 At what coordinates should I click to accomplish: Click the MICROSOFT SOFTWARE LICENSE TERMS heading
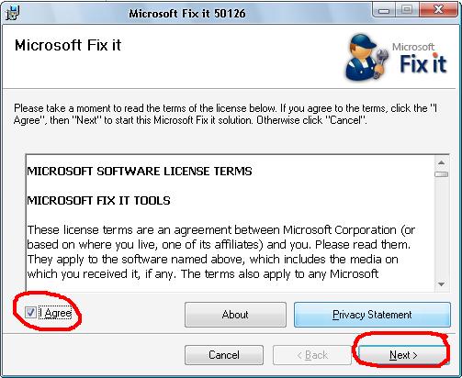140,172
